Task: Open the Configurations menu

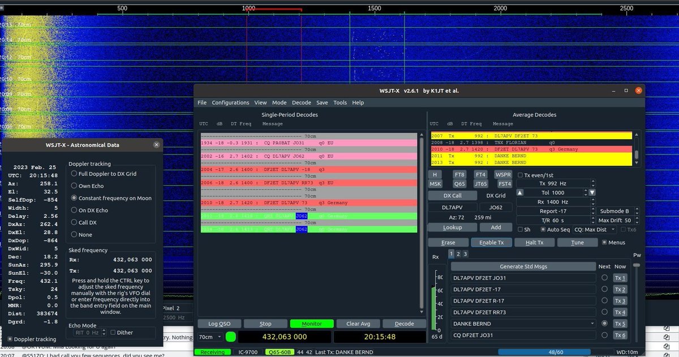Action: click(230, 102)
